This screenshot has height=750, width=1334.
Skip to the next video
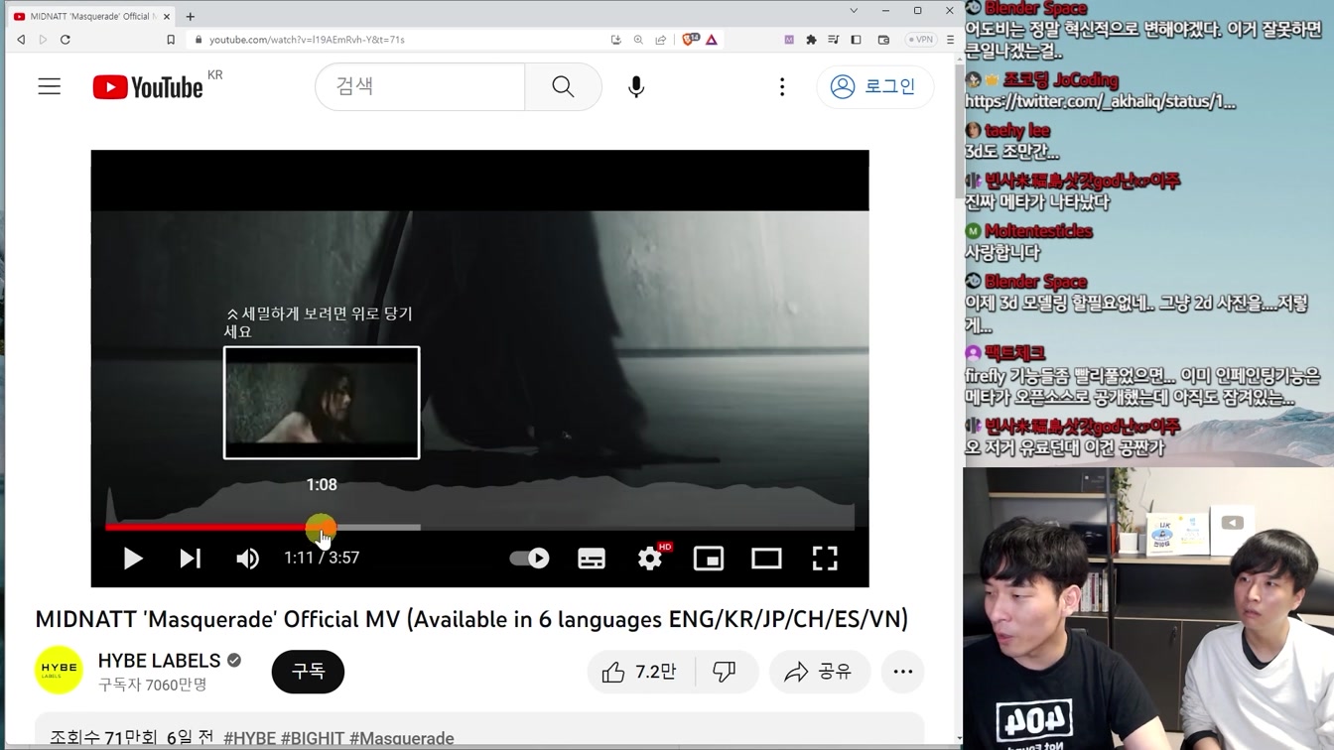click(190, 559)
